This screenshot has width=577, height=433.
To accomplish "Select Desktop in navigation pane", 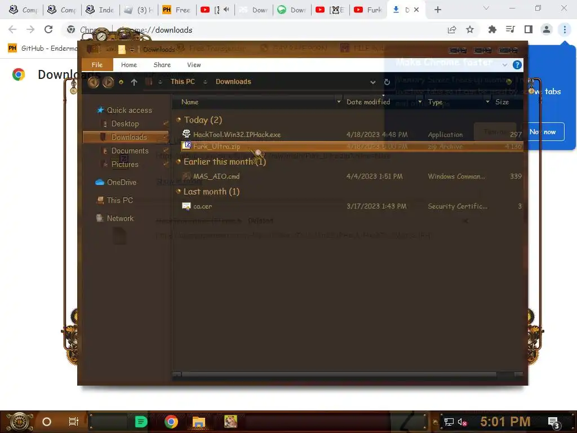I will click(125, 123).
